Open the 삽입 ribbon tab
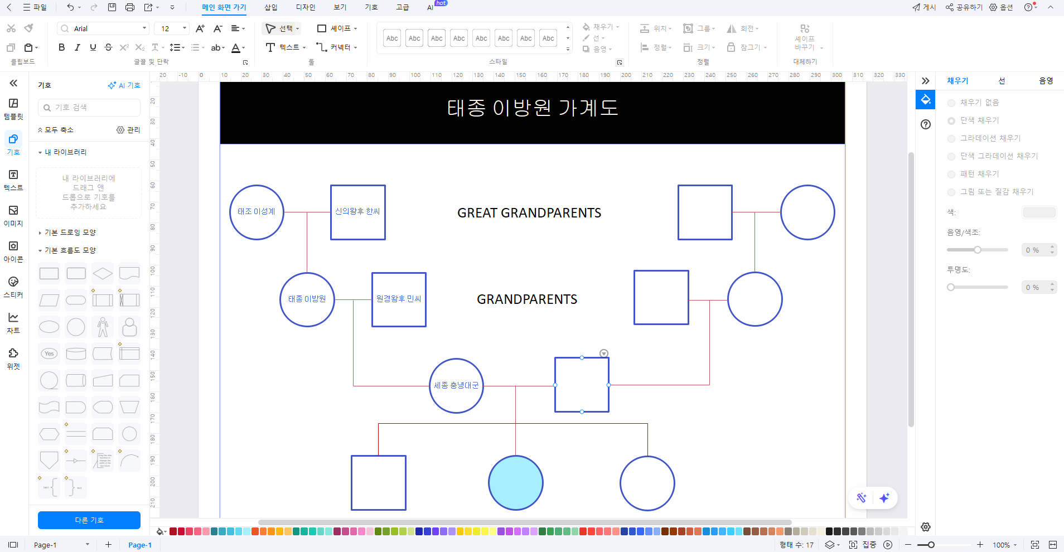The width and height of the screenshot is (1064, 552). click(x=271, y=7)
